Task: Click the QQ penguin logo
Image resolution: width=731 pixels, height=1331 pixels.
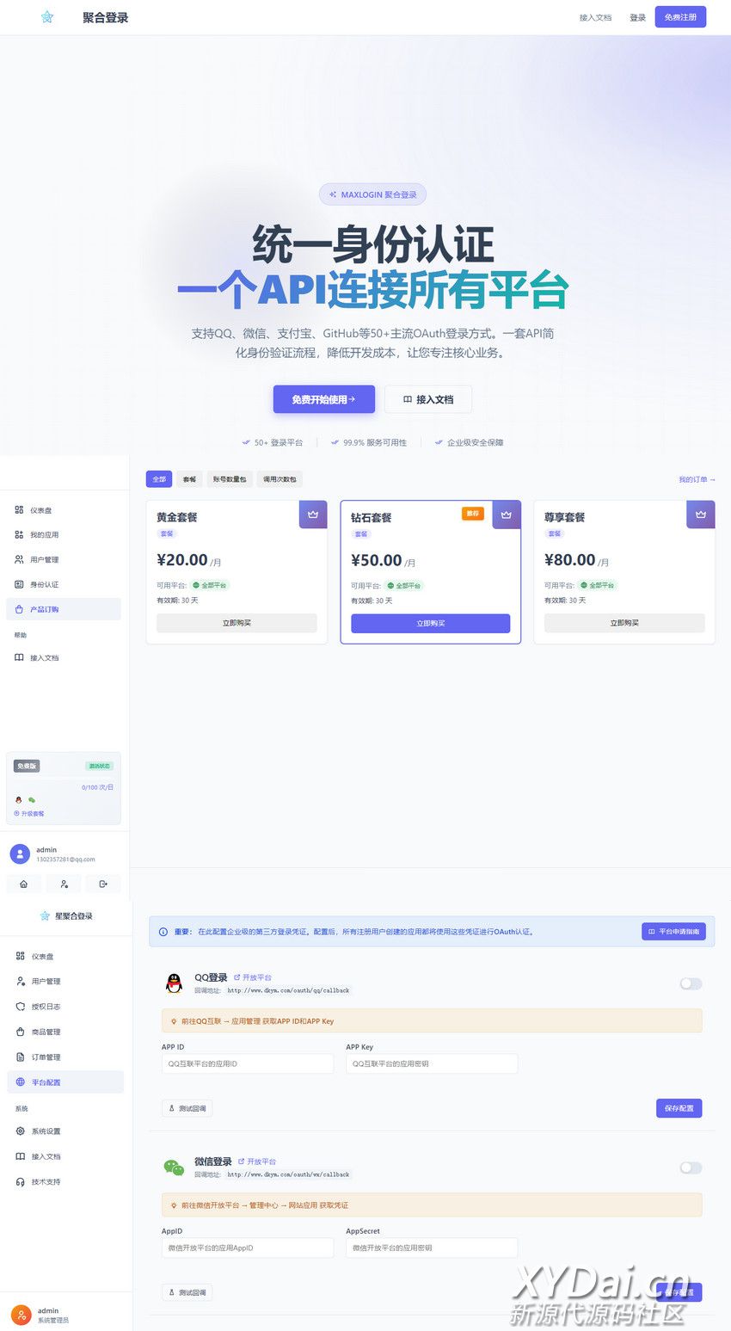Action: 175,983
